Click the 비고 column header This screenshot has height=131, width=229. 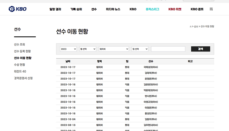[x=190, y=61]
